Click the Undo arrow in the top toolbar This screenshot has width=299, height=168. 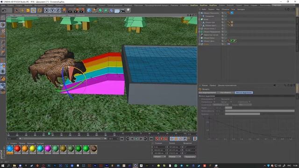point(4,10)
